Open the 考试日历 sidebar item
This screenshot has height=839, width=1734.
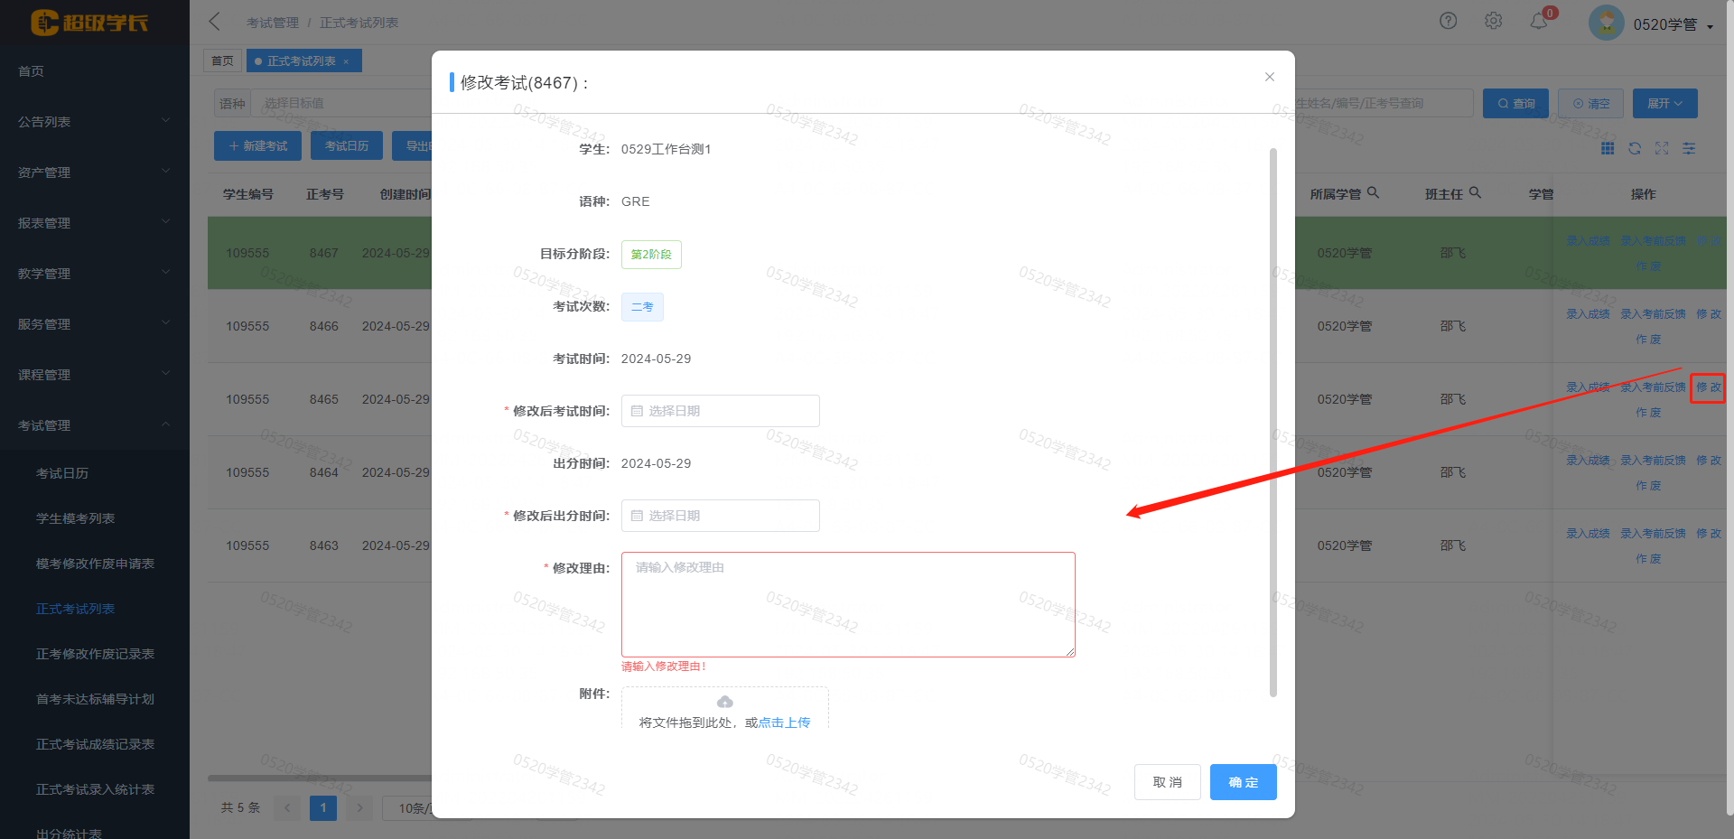point(62,473)
